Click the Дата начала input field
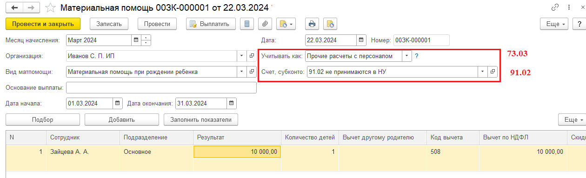 [x=90, y=103]
